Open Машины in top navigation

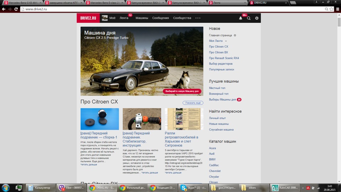142,18
